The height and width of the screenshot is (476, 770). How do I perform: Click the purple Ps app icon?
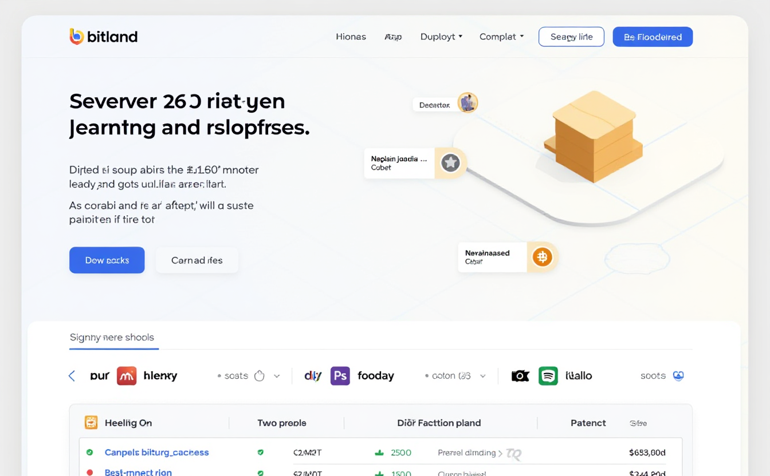pos(340,376)
